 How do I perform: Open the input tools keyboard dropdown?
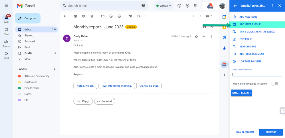pos(209,16)
